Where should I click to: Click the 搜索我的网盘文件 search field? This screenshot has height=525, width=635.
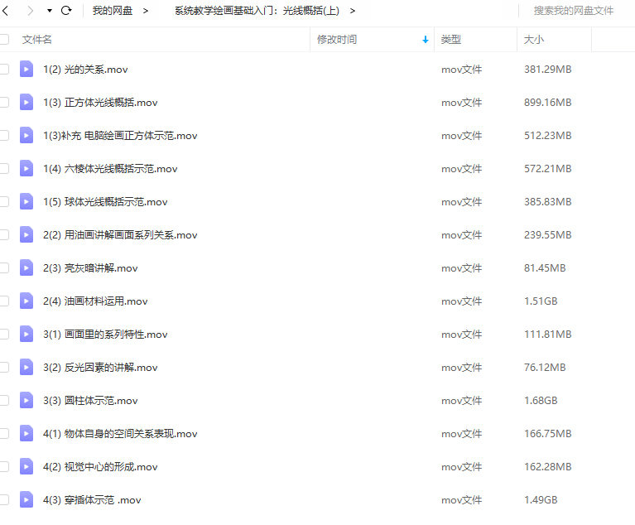point(574,11)
